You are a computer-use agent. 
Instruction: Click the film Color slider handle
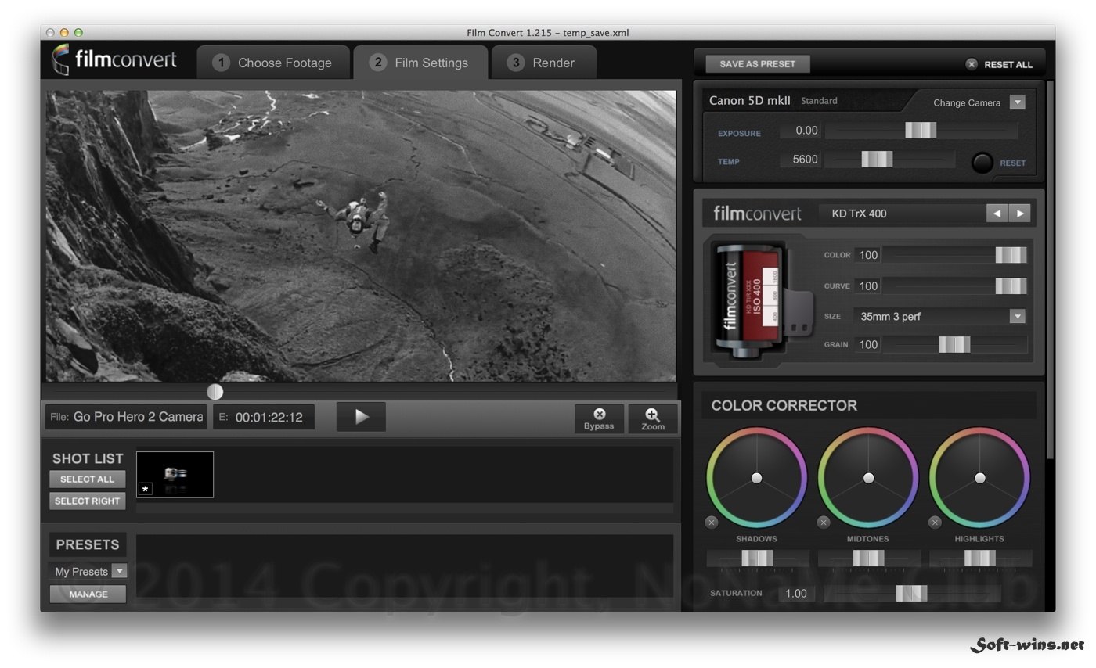[x=1011, y=255]
